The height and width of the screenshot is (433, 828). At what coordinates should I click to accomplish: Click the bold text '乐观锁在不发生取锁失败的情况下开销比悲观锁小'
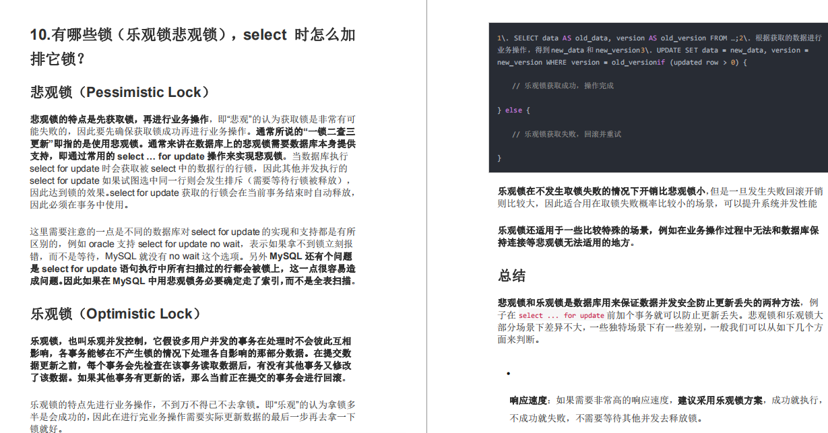602,191
